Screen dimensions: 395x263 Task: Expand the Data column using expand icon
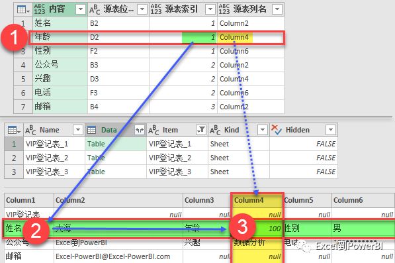140,130
